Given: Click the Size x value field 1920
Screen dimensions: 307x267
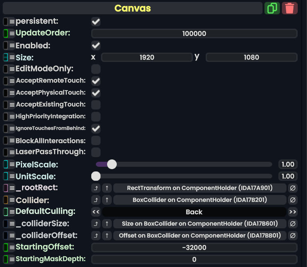Looking at the screenshot, I should point(147,57).
